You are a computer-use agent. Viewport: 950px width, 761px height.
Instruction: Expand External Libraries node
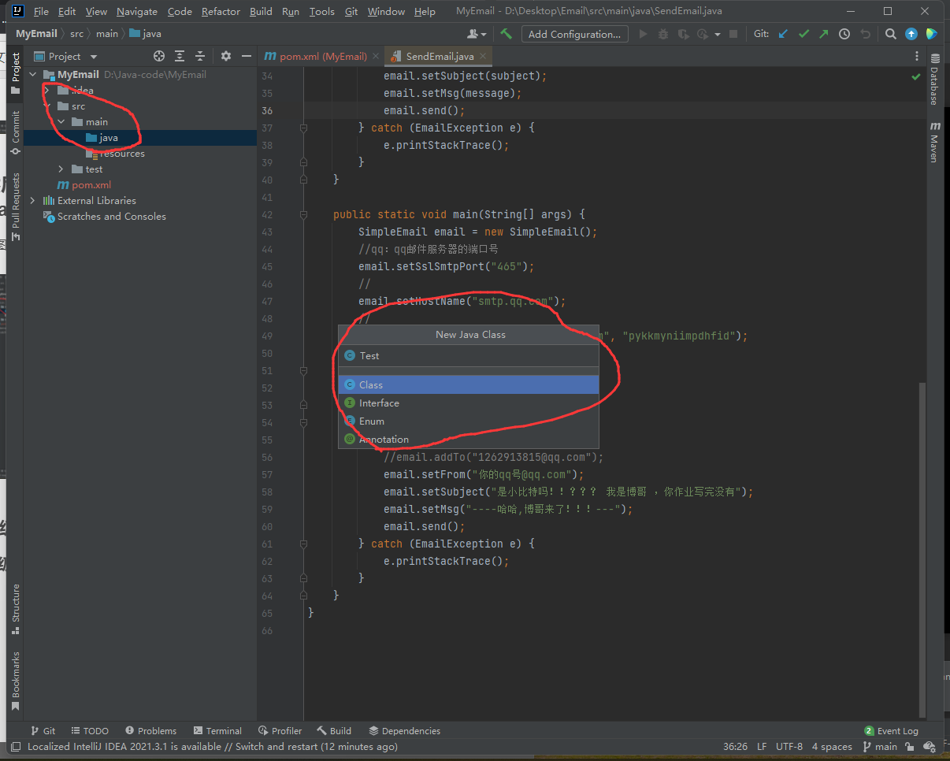click(32, 200)
